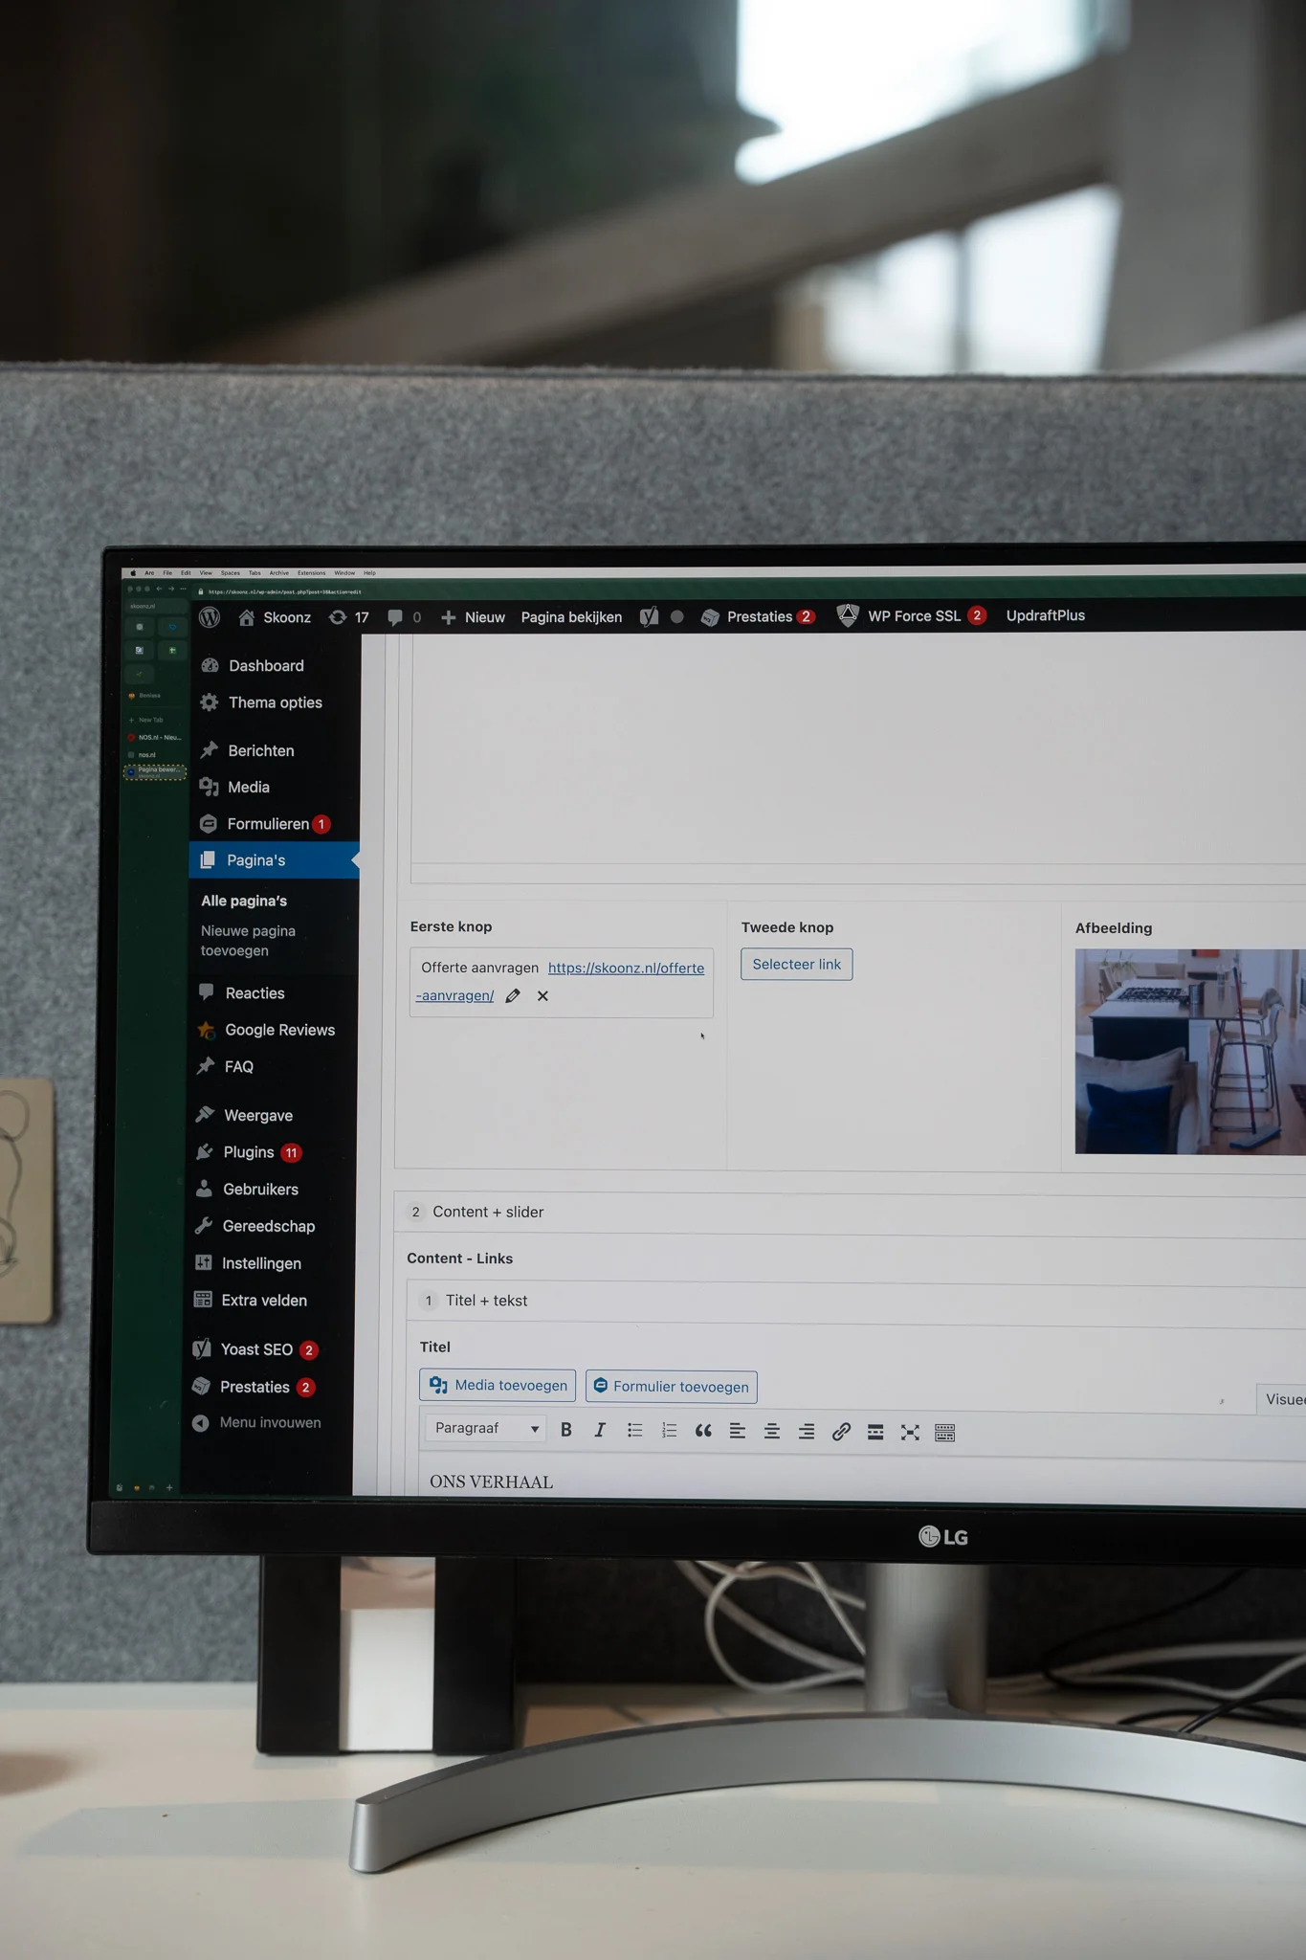1306x1960 pixels.
Task: Click Formulier toevoegen button
Action: point(671,1387)
